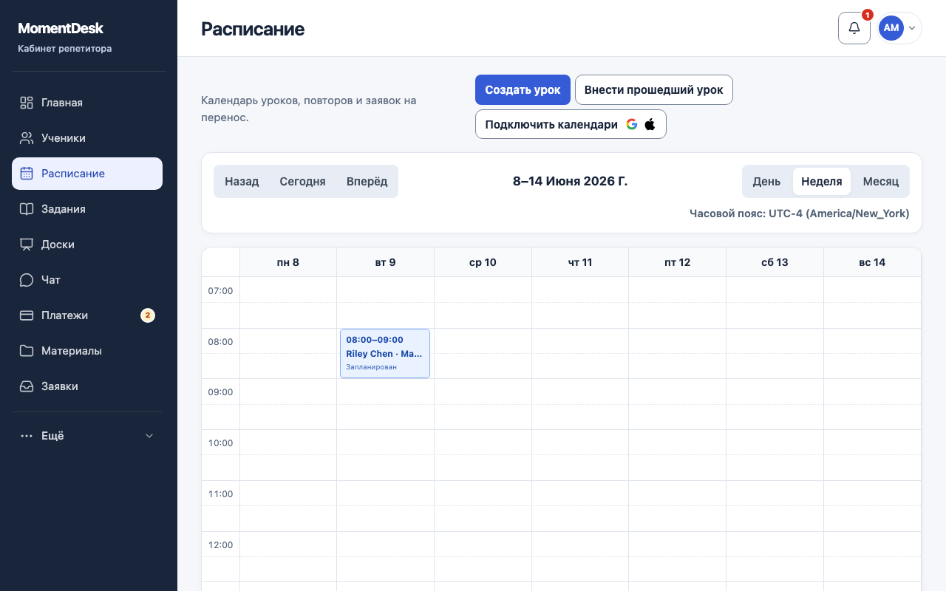This screenshot has width=946, height=591.
Task: Click the вс 14 day header
Action: pyautogui.click(x=872, y=262)
